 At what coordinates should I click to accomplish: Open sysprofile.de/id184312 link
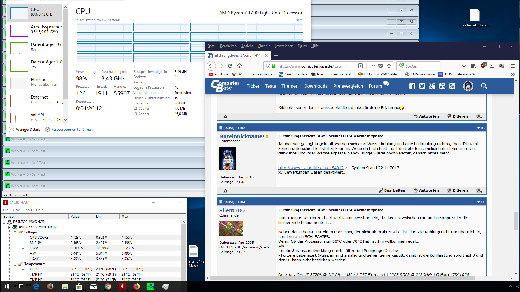tap(311, 168)
